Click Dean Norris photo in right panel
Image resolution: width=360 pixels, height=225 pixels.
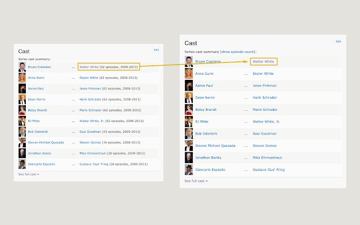pyautogui.click(x=189, y=97)
